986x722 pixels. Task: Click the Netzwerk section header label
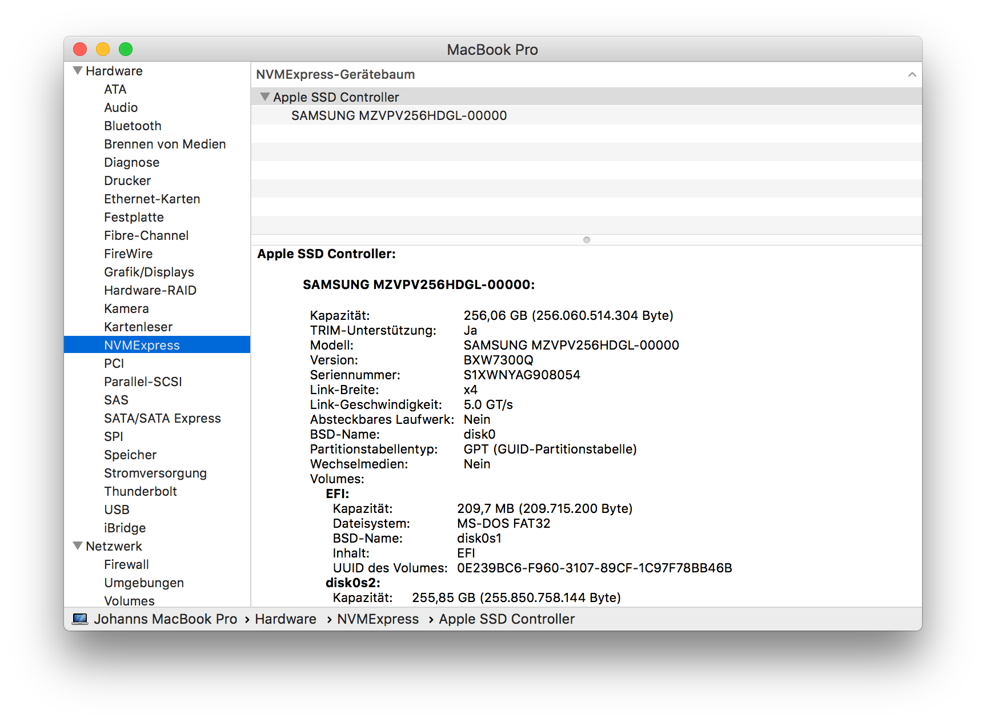click(114, 546)
